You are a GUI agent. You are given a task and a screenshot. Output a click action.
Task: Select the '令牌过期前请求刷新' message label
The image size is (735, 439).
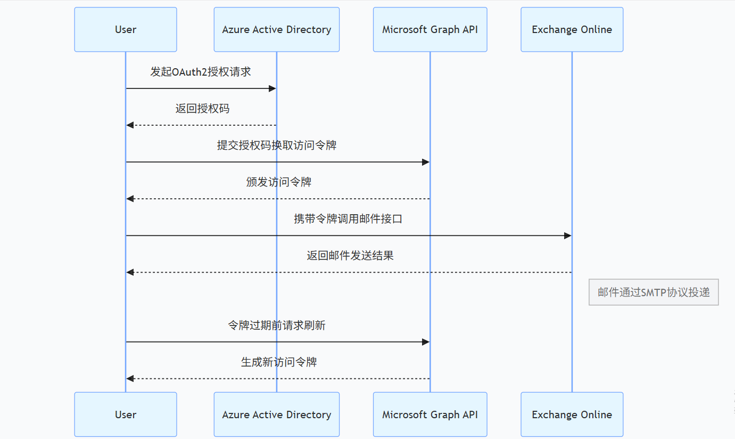point(277,326)
